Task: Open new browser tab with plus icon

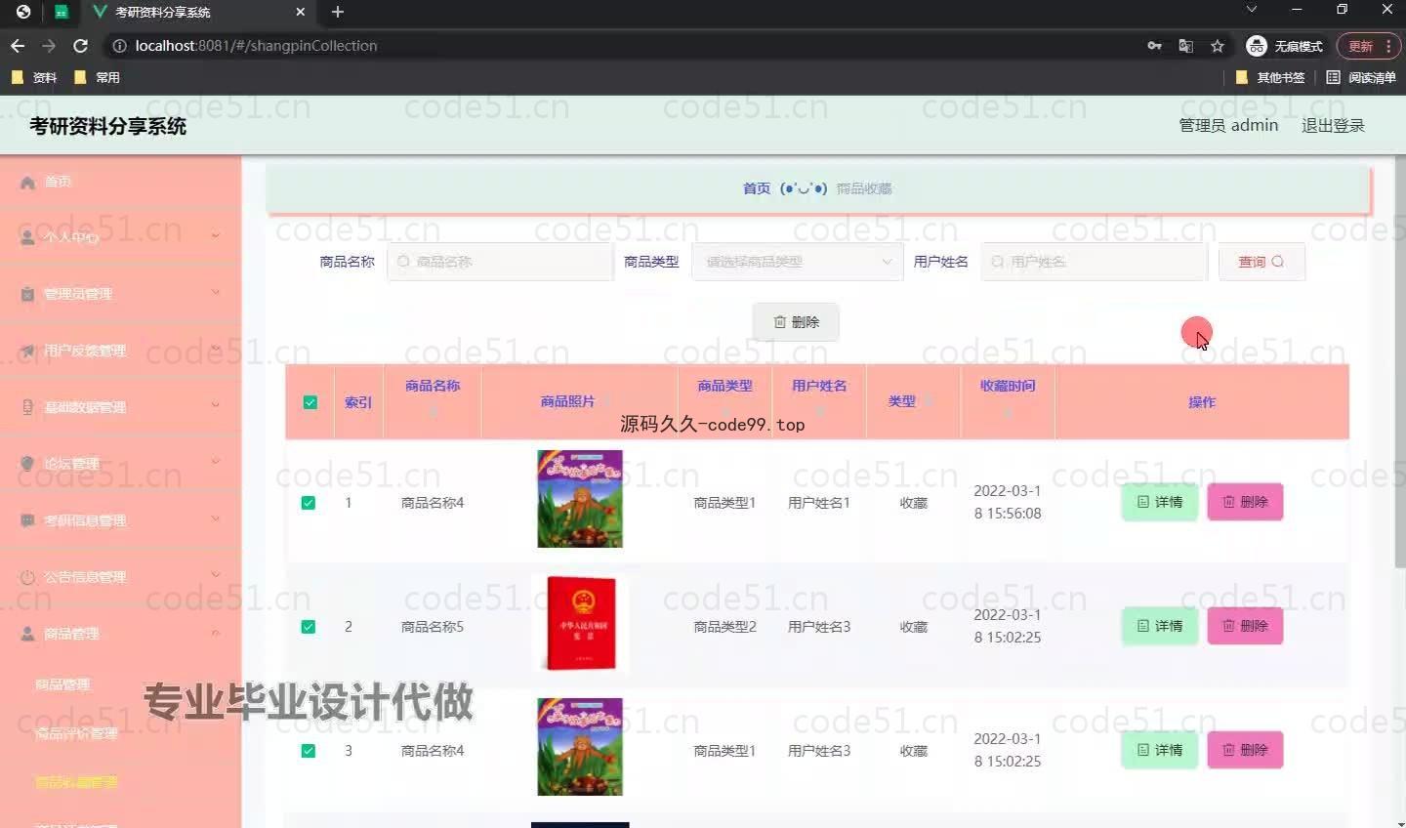Action: pos(338,12)
